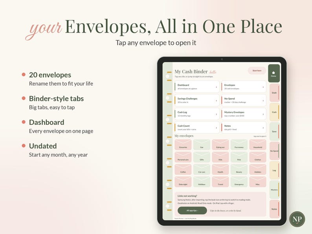Switch to the Notes binder tab
312x234 pixels.
(x=274, y=209)
